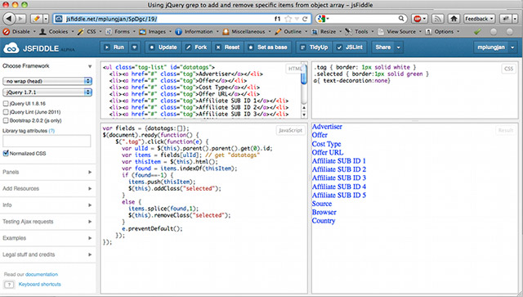Open the Information developer toolbar menu
This screenshot has height=297, width=523.
(x=197, y=31)
